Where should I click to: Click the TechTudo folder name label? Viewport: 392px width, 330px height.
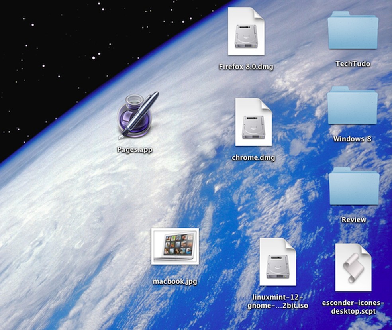coord(353,63)
